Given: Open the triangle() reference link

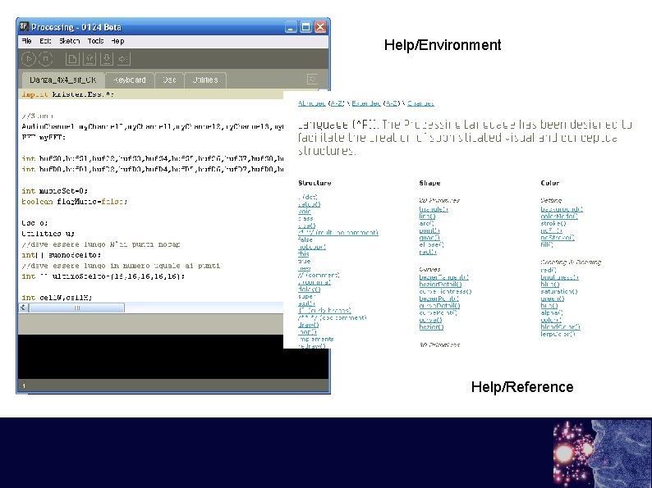Looking at the screenshot, I should pos(434,209).
